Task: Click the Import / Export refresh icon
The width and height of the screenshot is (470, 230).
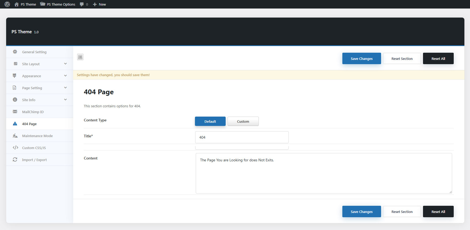Action: [x=15, y=160]
